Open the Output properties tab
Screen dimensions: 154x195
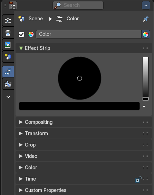click(x=8, y=33)
